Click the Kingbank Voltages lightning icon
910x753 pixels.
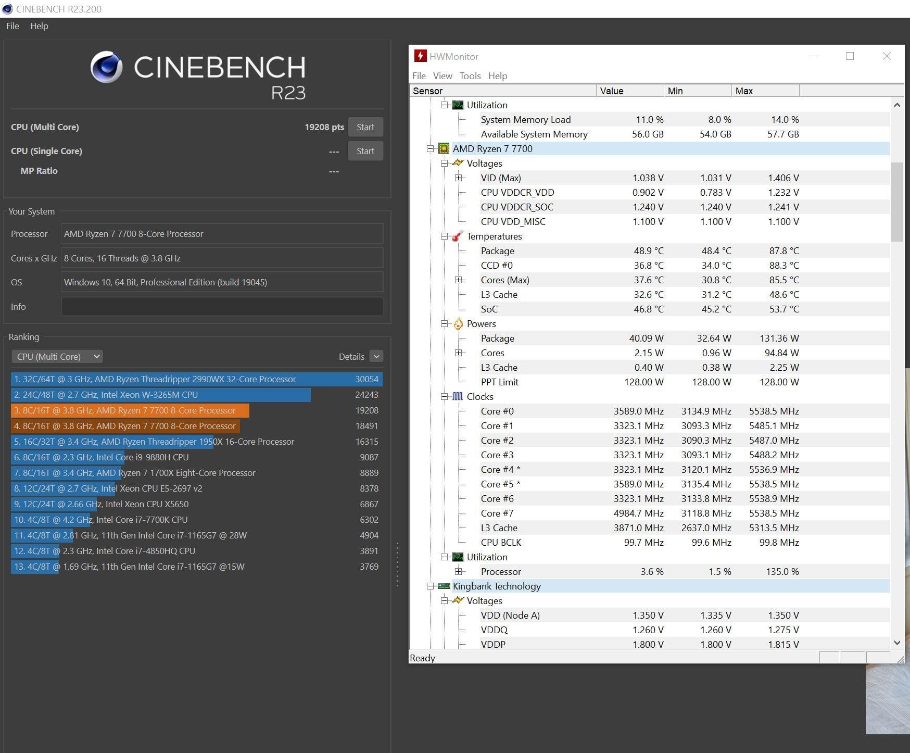(458, 600)
